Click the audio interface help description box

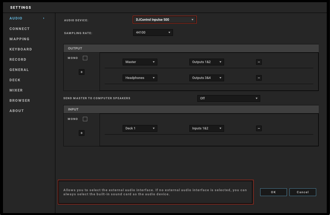point(156,192)
